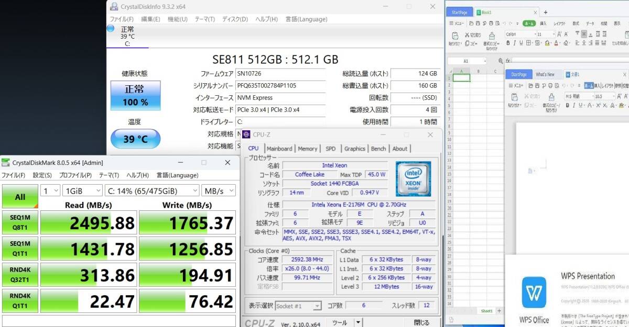The width and height of the screenshot is (629, 327).
Task: Switch to the About tab in CPU-Z
Action: point(399,149)
